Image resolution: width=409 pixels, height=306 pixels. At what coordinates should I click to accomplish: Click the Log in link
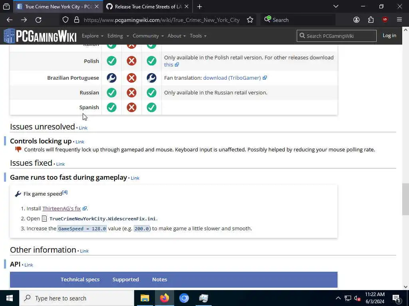point(389,35)
